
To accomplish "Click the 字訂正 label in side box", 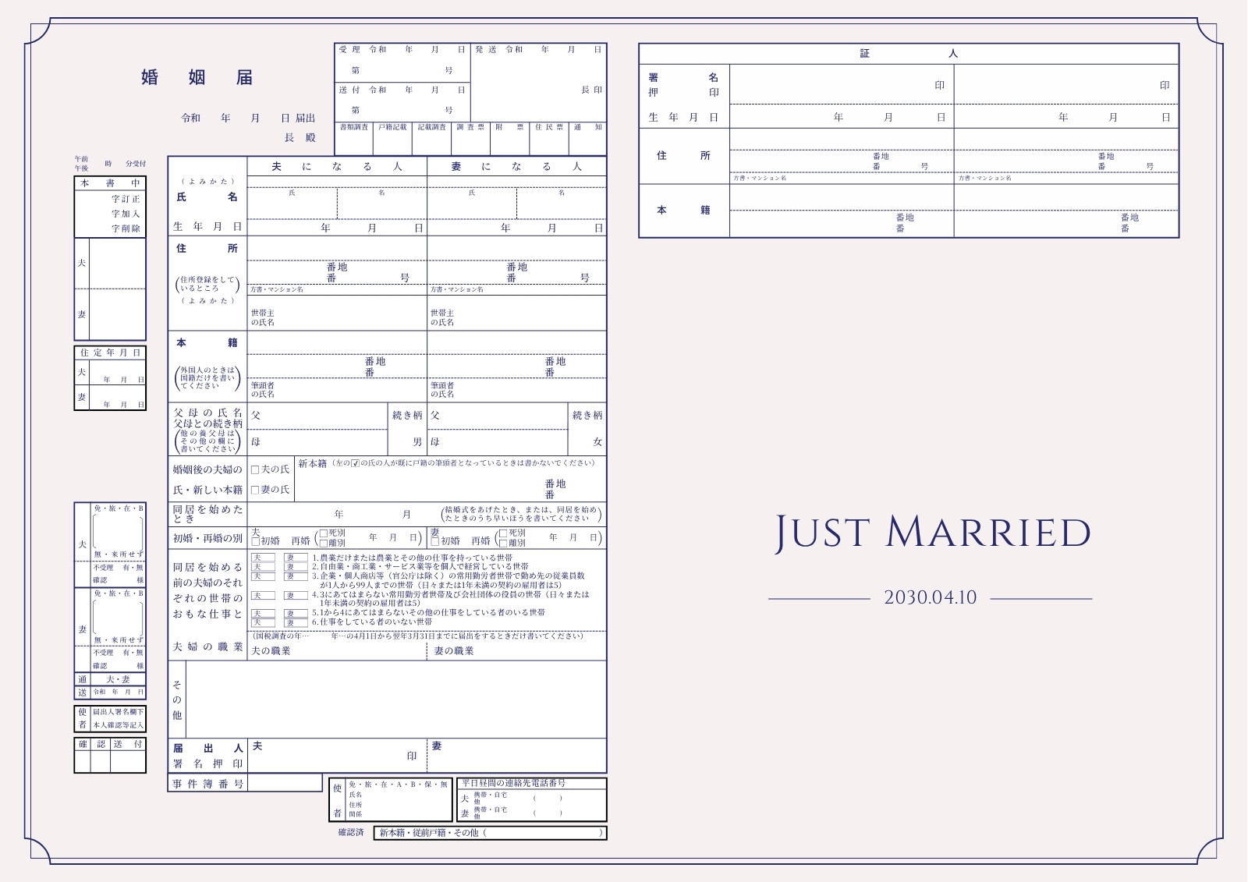I will (126, 199).
